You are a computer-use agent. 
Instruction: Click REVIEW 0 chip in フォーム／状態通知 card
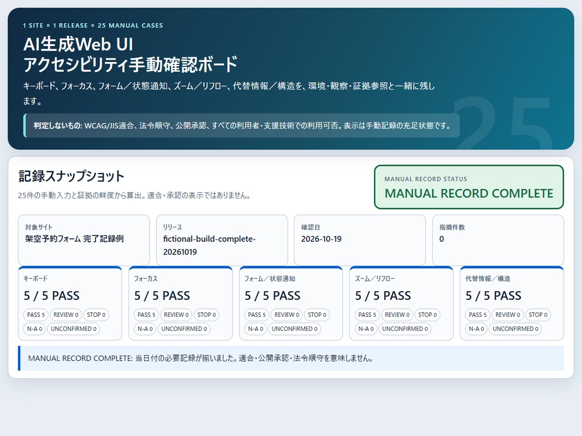coord(286,315)
